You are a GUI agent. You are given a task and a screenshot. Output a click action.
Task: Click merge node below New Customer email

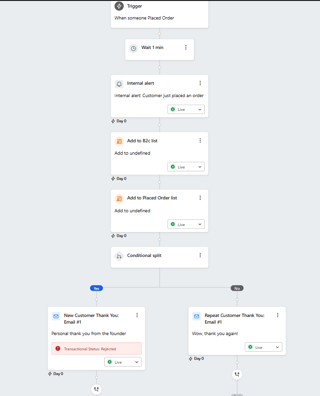tap(96, 389)
